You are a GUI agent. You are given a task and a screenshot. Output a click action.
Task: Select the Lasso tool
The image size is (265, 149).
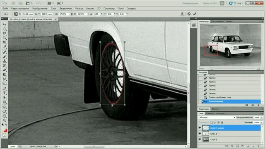pyautogui.click(x=5, y=34)
